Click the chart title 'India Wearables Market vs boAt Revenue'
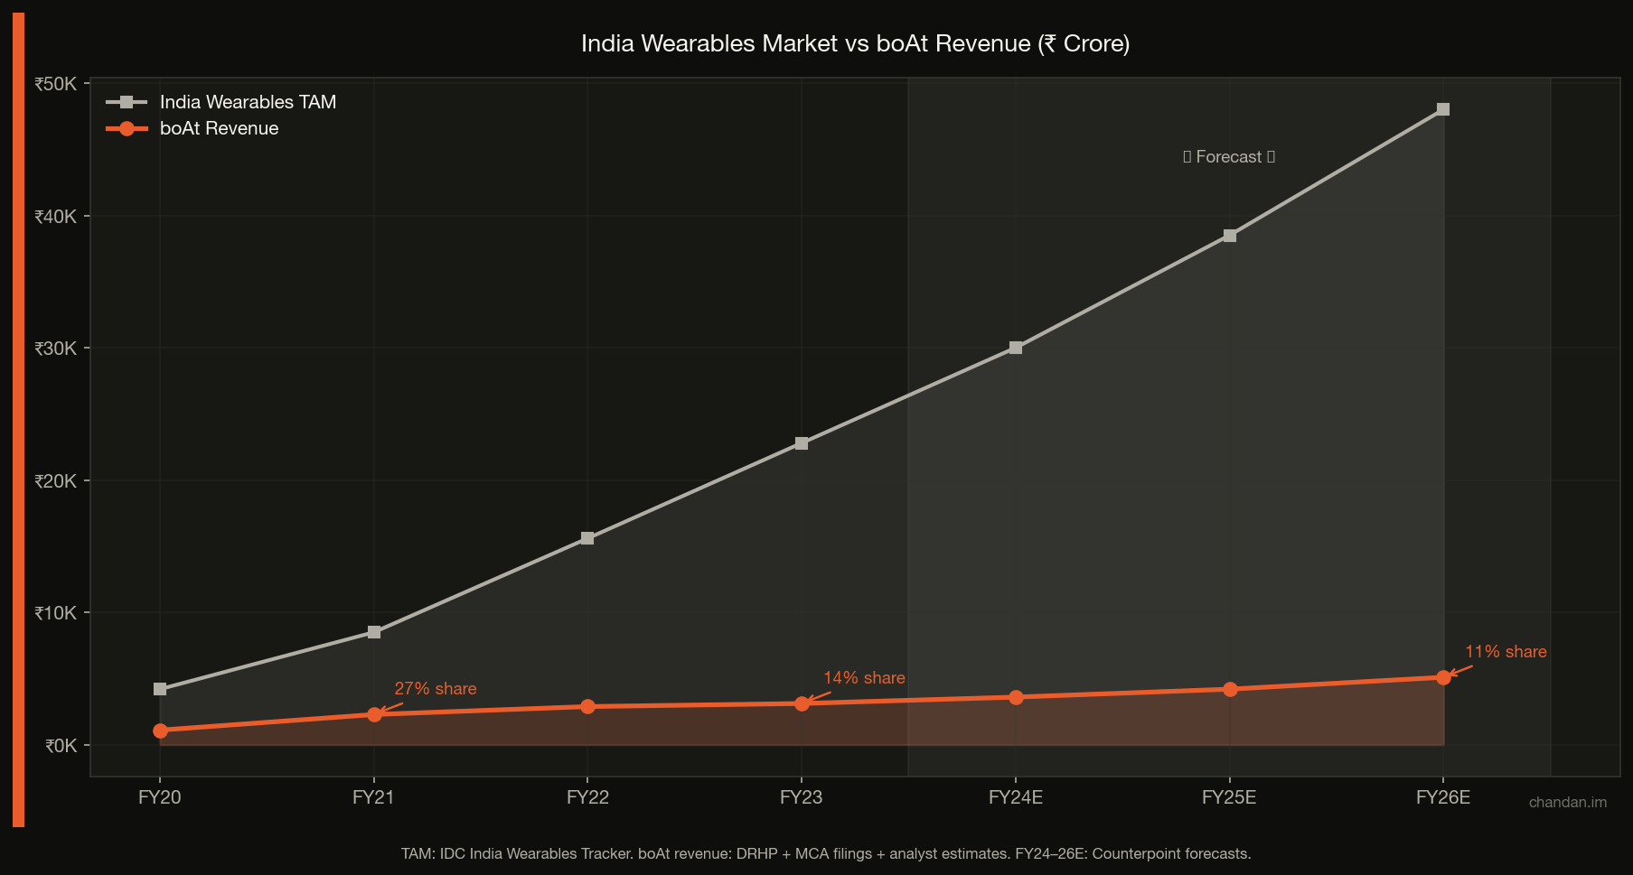 (x=855, y=43)
